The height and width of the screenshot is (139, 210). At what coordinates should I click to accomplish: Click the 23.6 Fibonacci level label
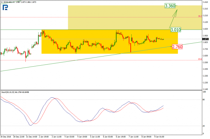199,59
